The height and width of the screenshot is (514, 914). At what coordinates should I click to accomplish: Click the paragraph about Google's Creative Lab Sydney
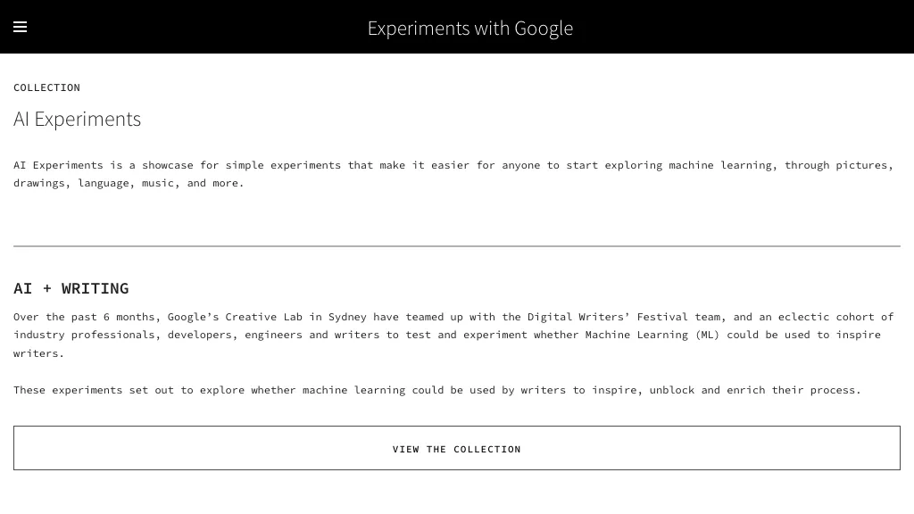(453, 335)
